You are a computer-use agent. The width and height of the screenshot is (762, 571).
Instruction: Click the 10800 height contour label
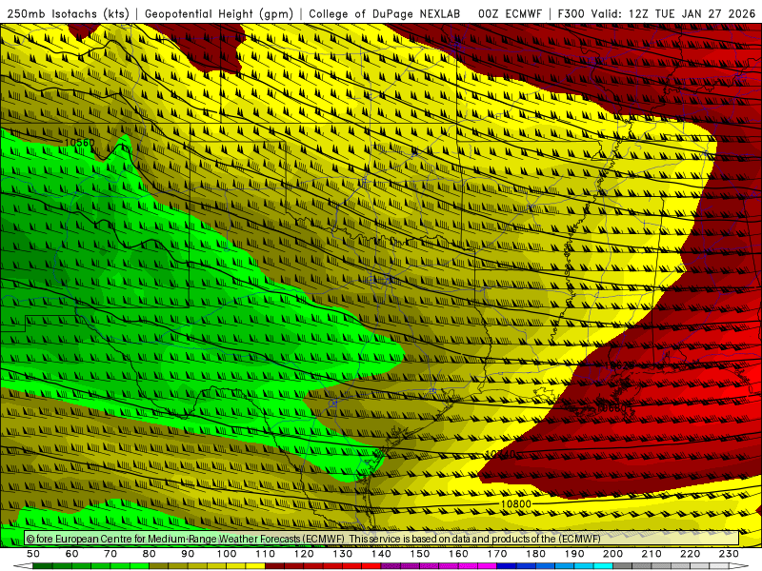[x=515, y=504]
